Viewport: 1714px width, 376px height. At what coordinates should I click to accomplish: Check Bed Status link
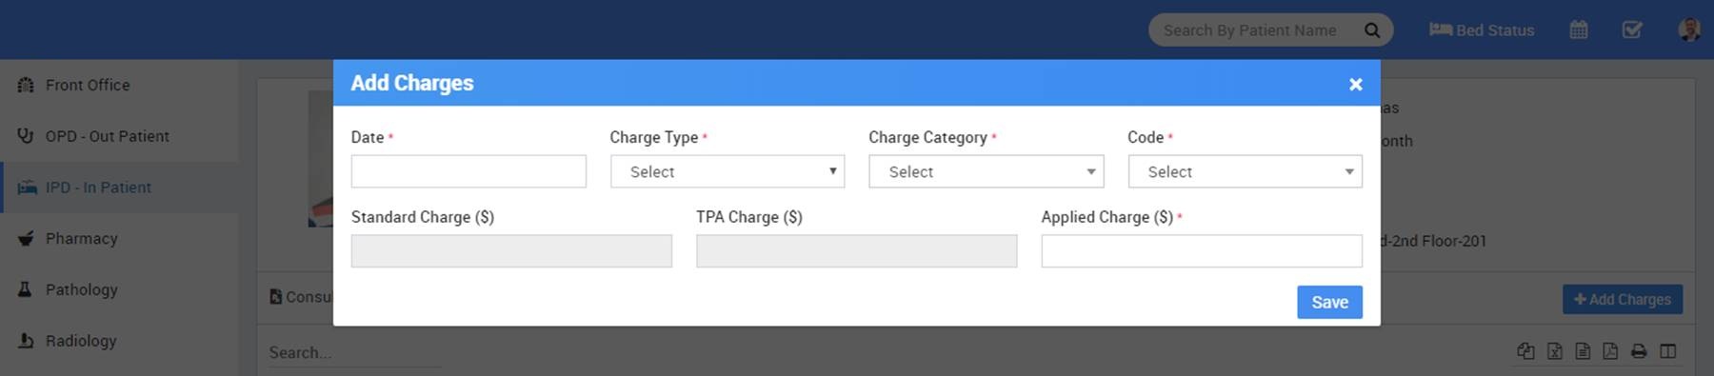click(x=1482, y=30)
